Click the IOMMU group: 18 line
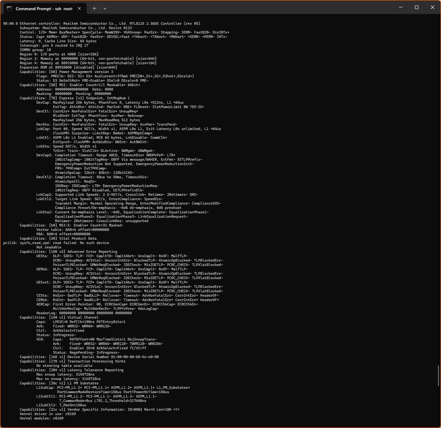This screenshot has width=441, height=428. pyautogui.click(x=35, y=50)
